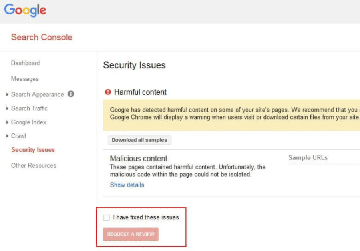Expand the Search Traffic menu arrow
Viewport: 360px width, 251px height.
[8, 108]
